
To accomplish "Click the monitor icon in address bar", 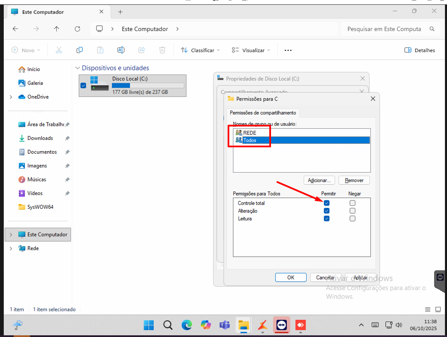I will point(99,29).
